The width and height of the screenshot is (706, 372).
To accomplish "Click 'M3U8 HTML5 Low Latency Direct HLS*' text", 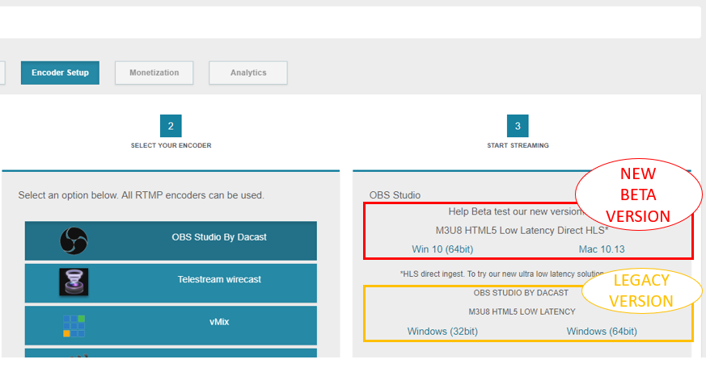I will (x=522, y=231).
